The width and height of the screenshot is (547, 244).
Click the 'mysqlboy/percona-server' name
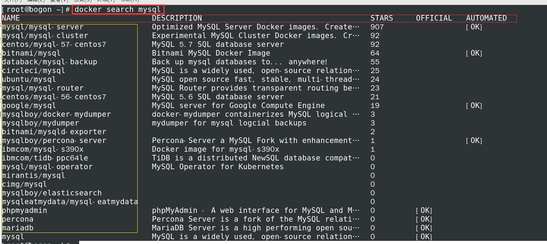point(54,141)
